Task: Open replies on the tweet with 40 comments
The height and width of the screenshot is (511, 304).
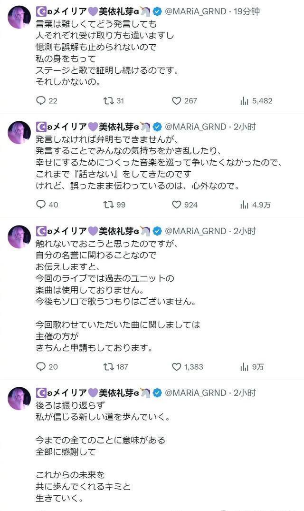Action: point(41,205)
